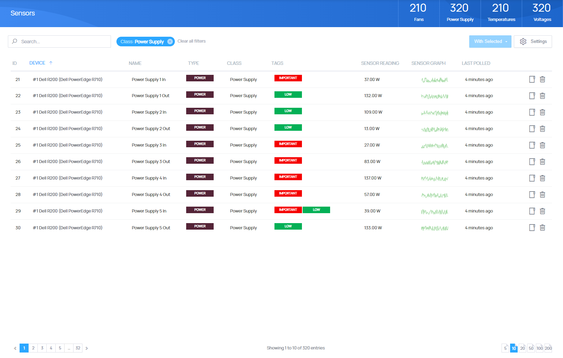Open the Fans sensor count tab
This screenshot has width=563, height=358.
coord(419,13)
